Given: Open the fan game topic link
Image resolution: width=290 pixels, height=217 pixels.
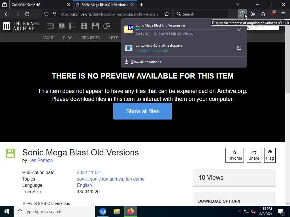Looking at the screenshot, I should 135,179.
